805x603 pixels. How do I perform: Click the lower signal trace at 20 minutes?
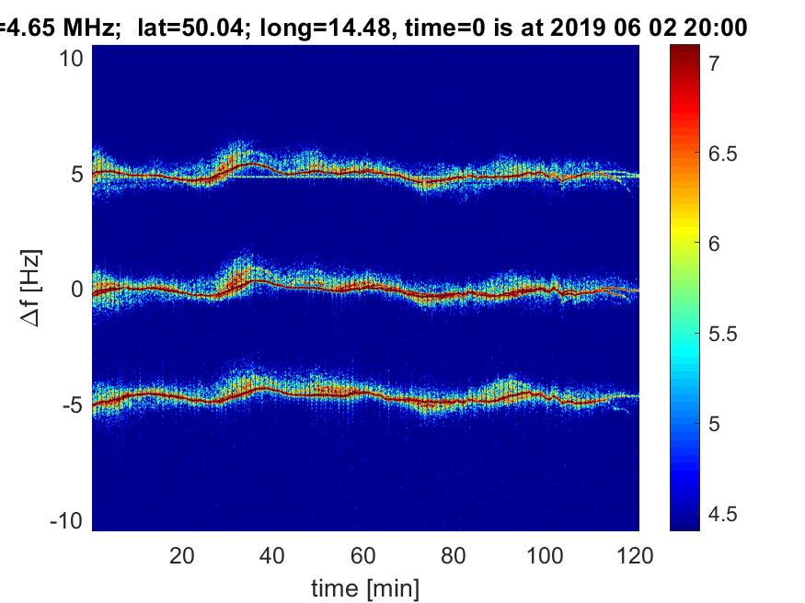click(x=182, y=397)
